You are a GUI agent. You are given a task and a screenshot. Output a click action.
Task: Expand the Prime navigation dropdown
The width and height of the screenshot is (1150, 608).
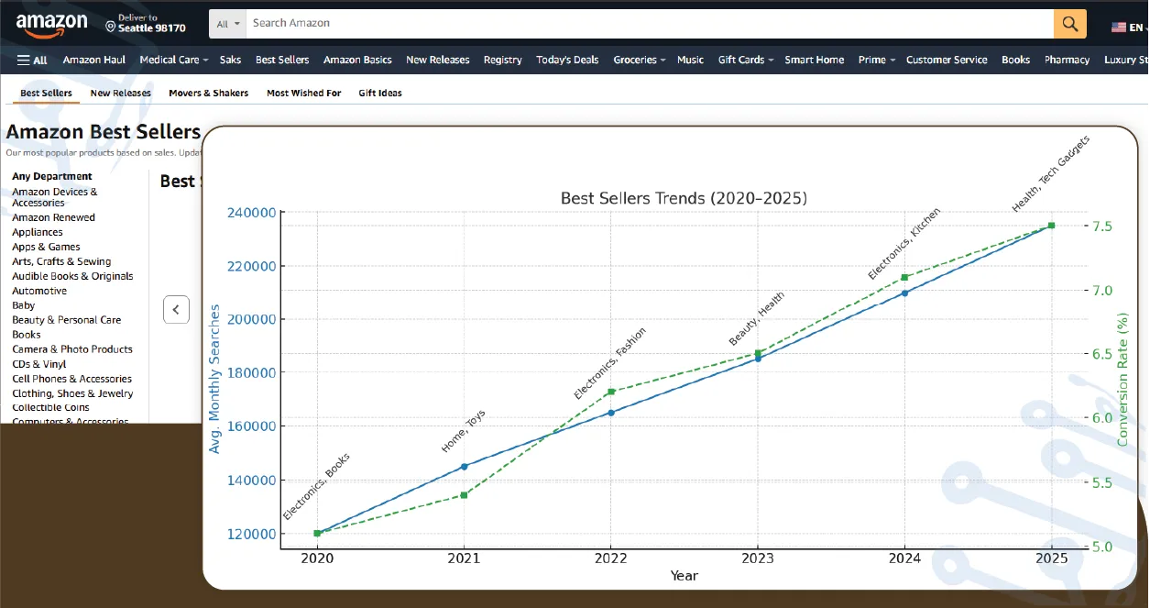[x=876, y=60]
